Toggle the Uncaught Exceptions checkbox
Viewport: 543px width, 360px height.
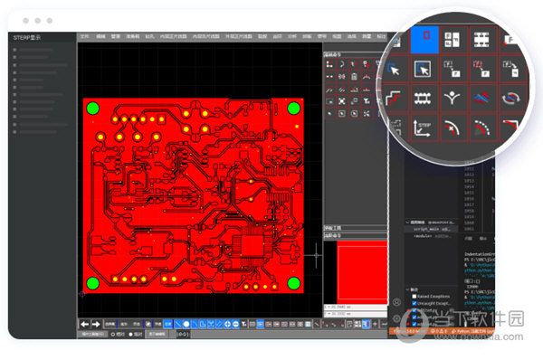click(x=414, y=303)
